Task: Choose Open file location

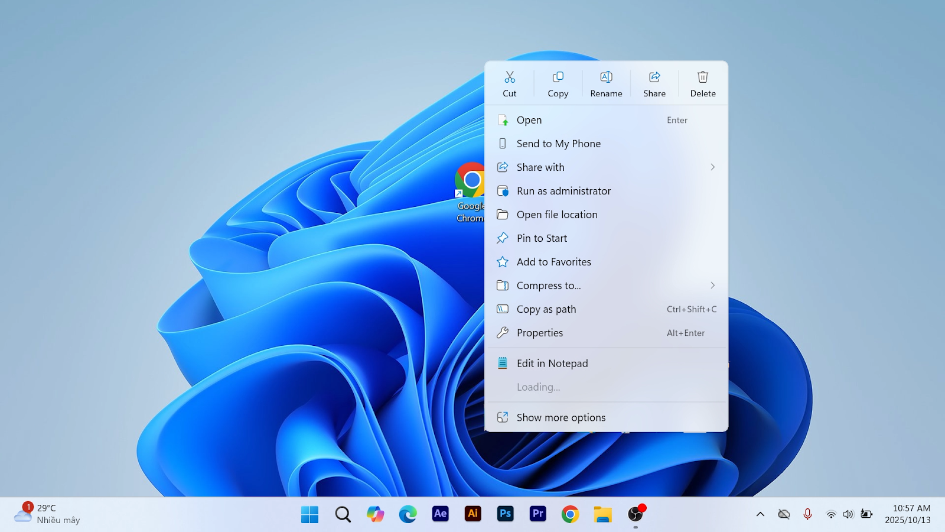Action: pos(556,215)
